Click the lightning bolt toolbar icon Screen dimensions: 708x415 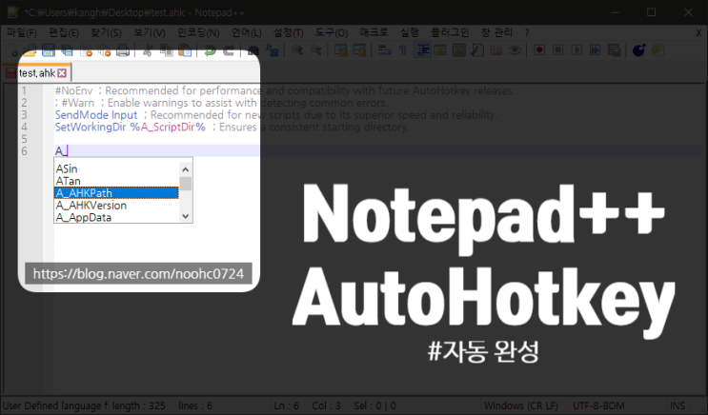click(657, 50)
